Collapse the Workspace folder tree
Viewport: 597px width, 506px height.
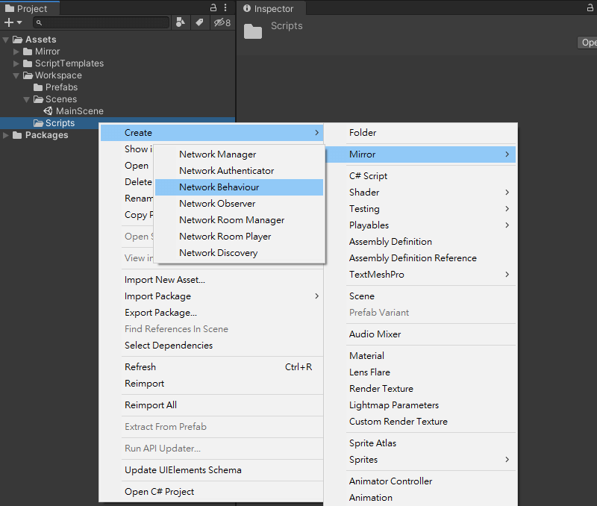(x=16, y=75)
